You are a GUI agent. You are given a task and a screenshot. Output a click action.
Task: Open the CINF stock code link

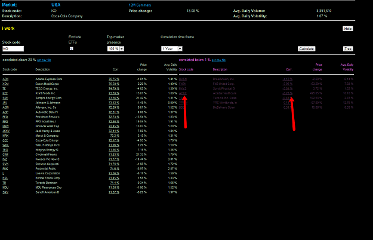5,155
